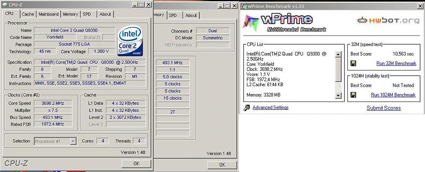Open the Processor #1 selection dropdown

click(55, 141)
